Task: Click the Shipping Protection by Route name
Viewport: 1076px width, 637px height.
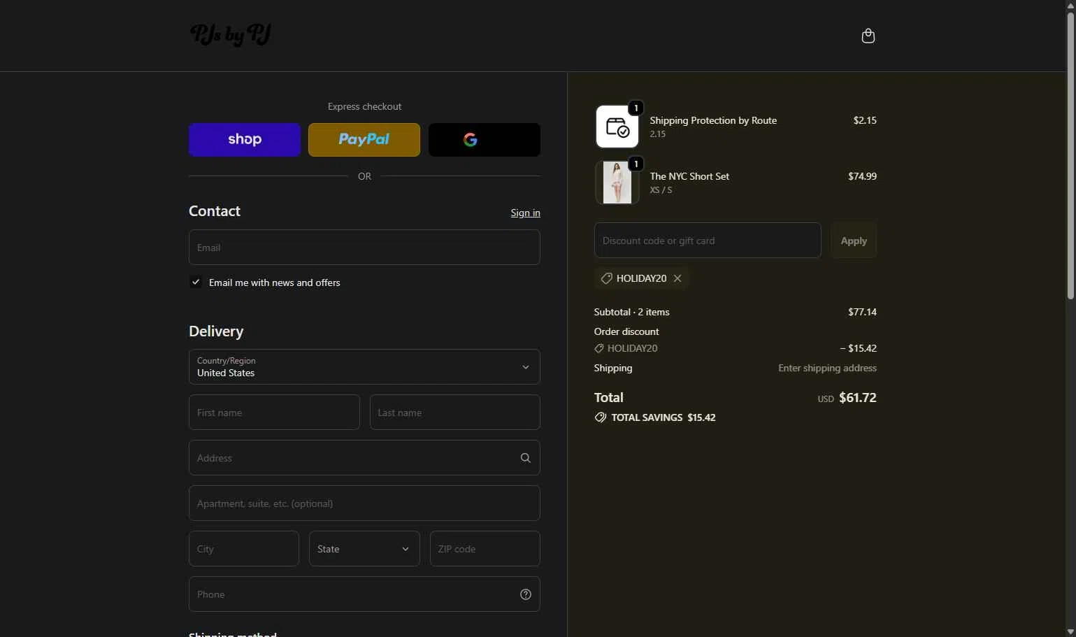Action: pos(713,120)
